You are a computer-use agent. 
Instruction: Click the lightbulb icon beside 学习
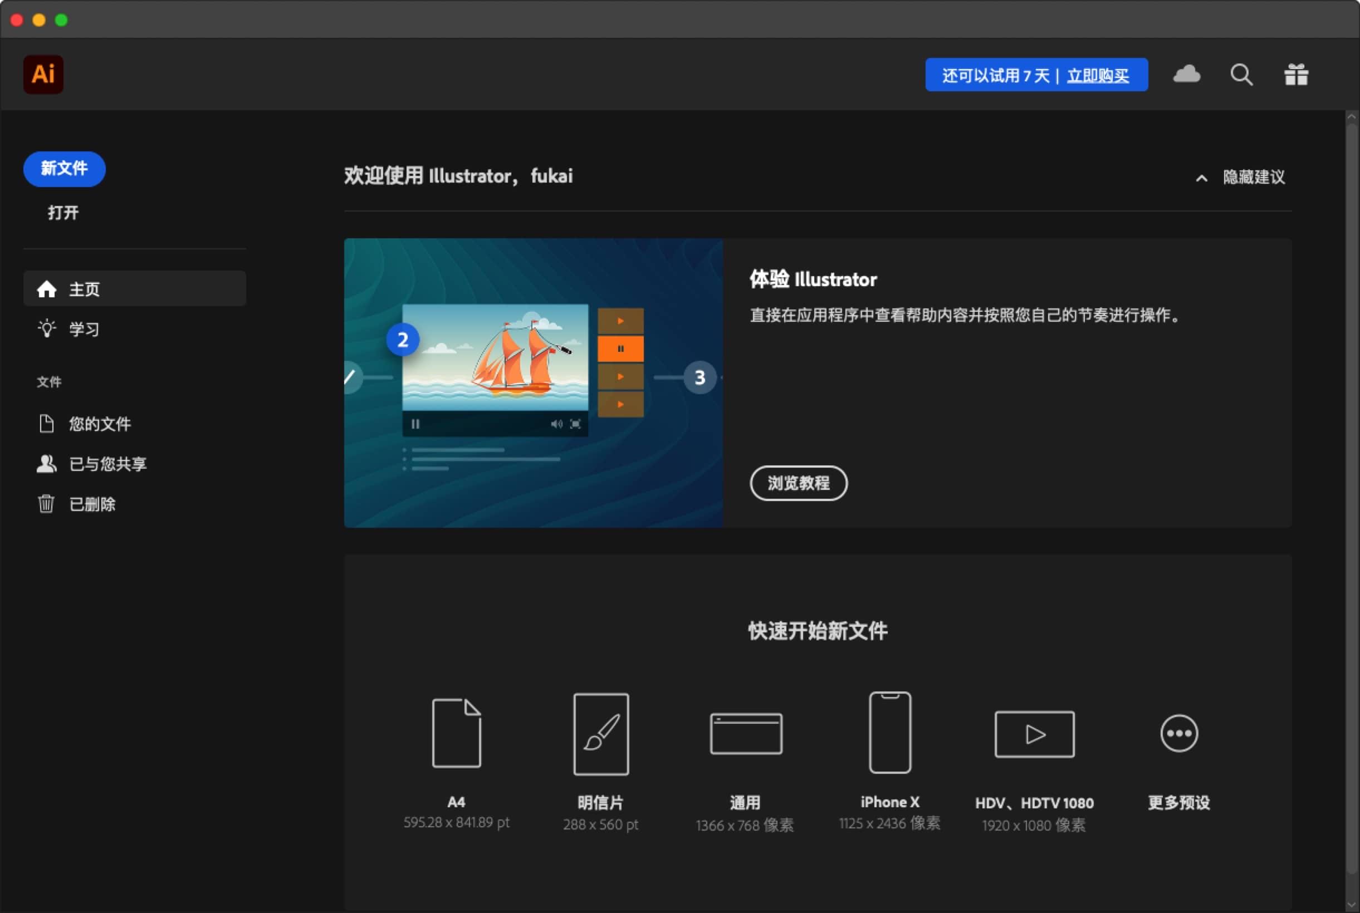(x=47, y=328)
